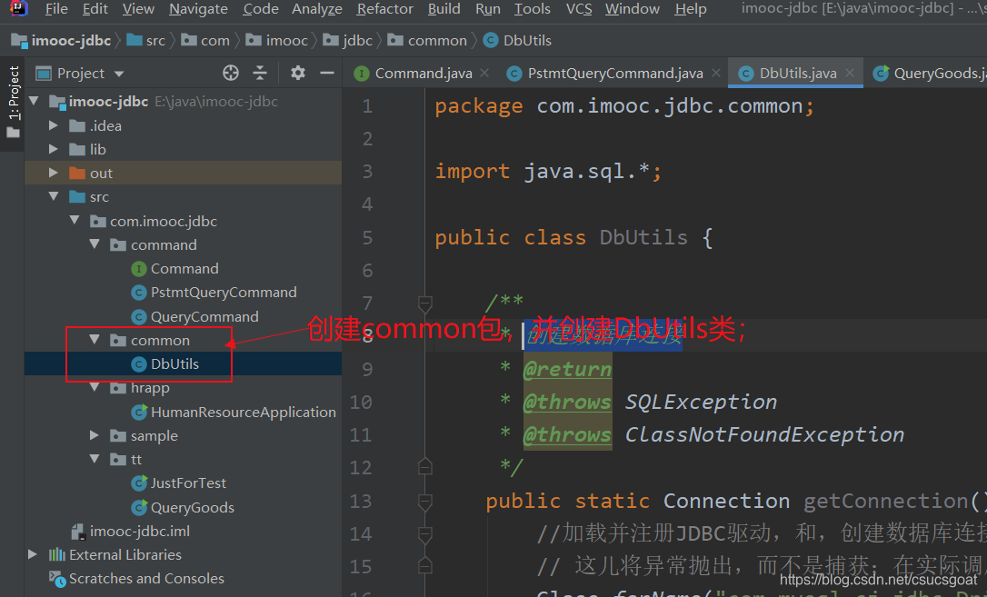
Task: Click 'import java.sql.*;' line
Action: (x=548, y=171)
